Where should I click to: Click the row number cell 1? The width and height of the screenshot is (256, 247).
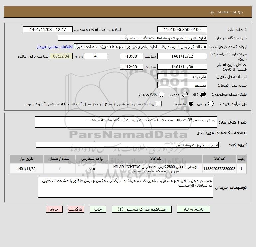(x=241, y=169)
